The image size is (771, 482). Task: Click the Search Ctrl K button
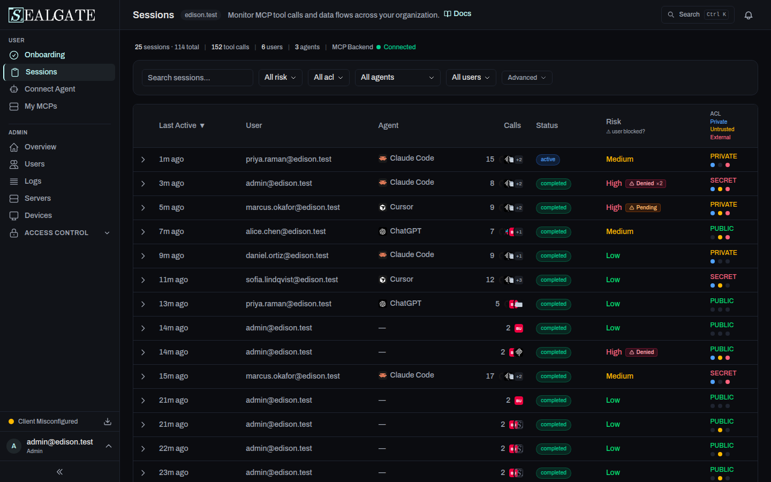point(698,14)
